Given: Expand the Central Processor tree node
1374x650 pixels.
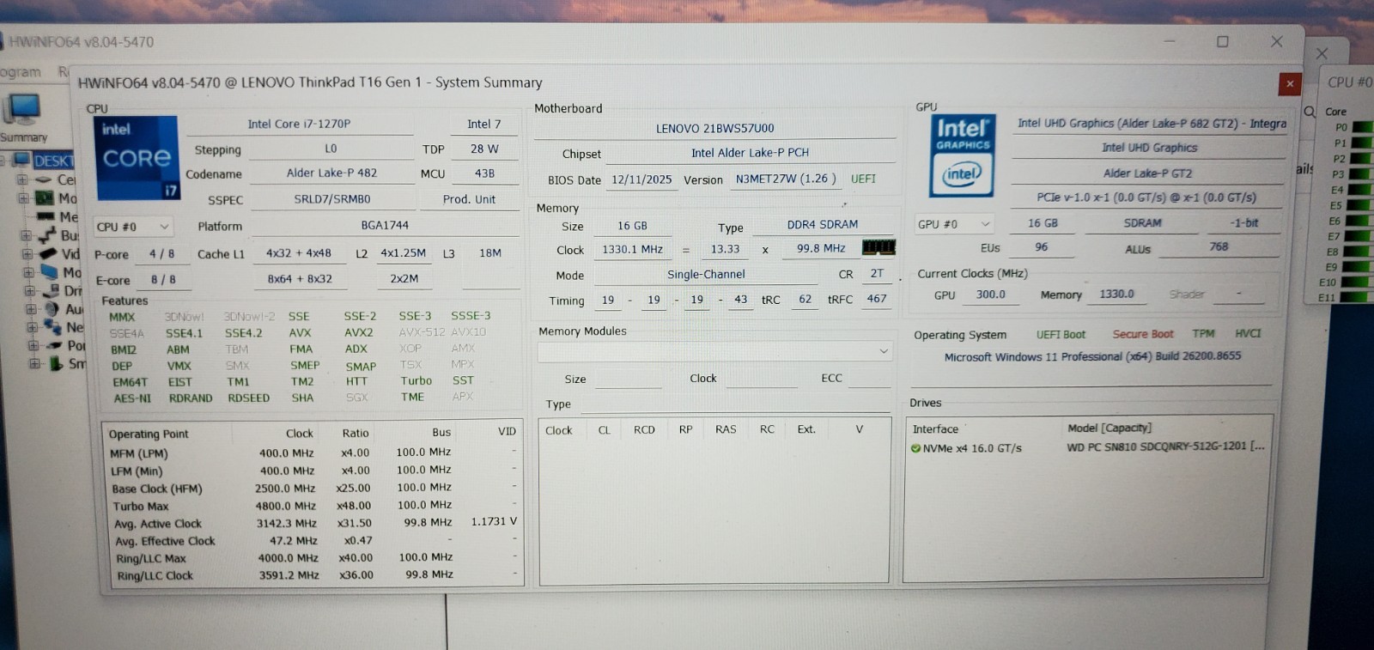Looking at the screenshot, I should [x=23, y=179].
